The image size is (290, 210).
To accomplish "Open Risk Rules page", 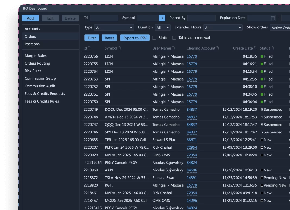I will coord(33,71).
